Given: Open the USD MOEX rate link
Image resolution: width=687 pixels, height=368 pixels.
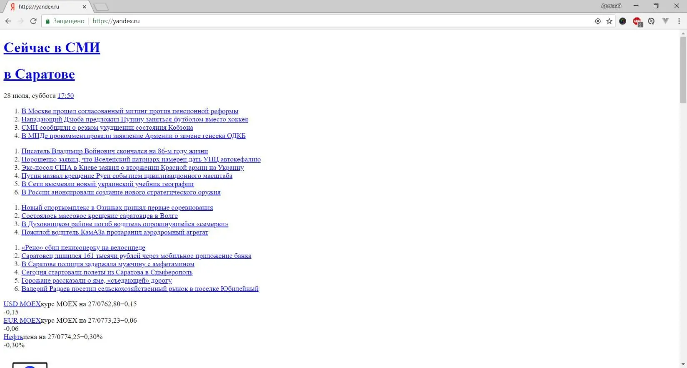Looking at the screenshot, I should tap(22, 304).
